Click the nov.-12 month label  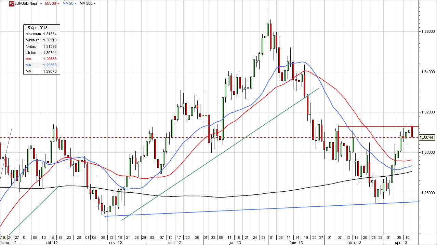pos(116,242)
